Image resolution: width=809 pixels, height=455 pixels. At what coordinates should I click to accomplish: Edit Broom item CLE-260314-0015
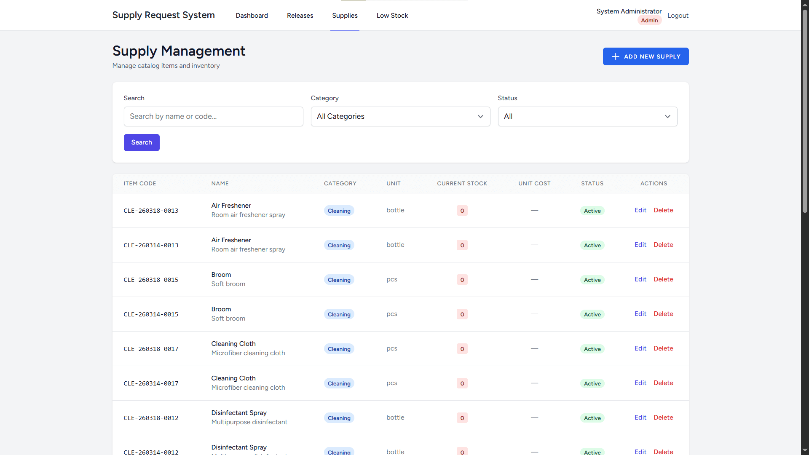point(640,314)
